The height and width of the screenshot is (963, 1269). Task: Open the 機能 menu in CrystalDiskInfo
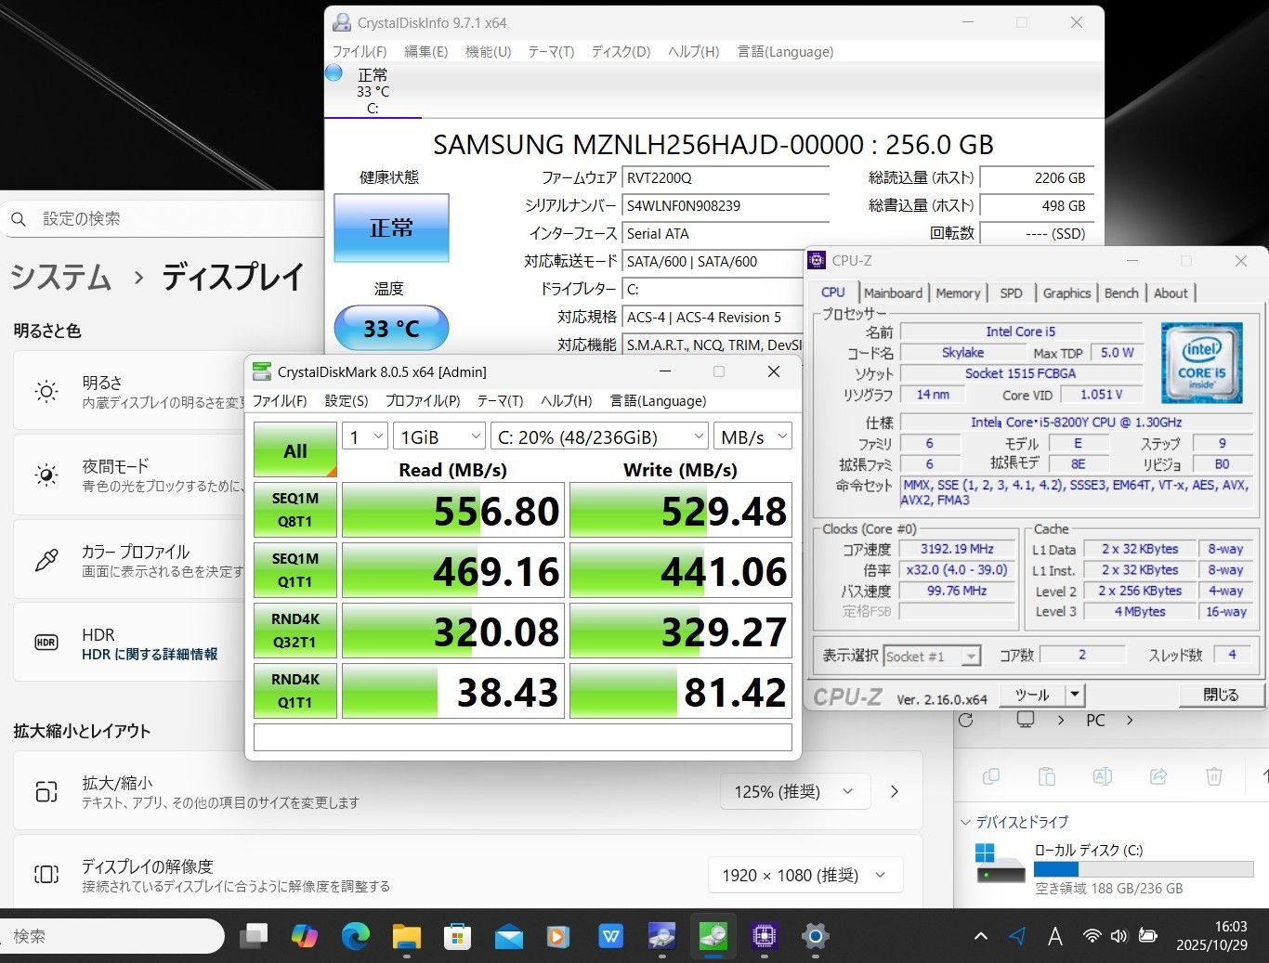coord(486,52)
